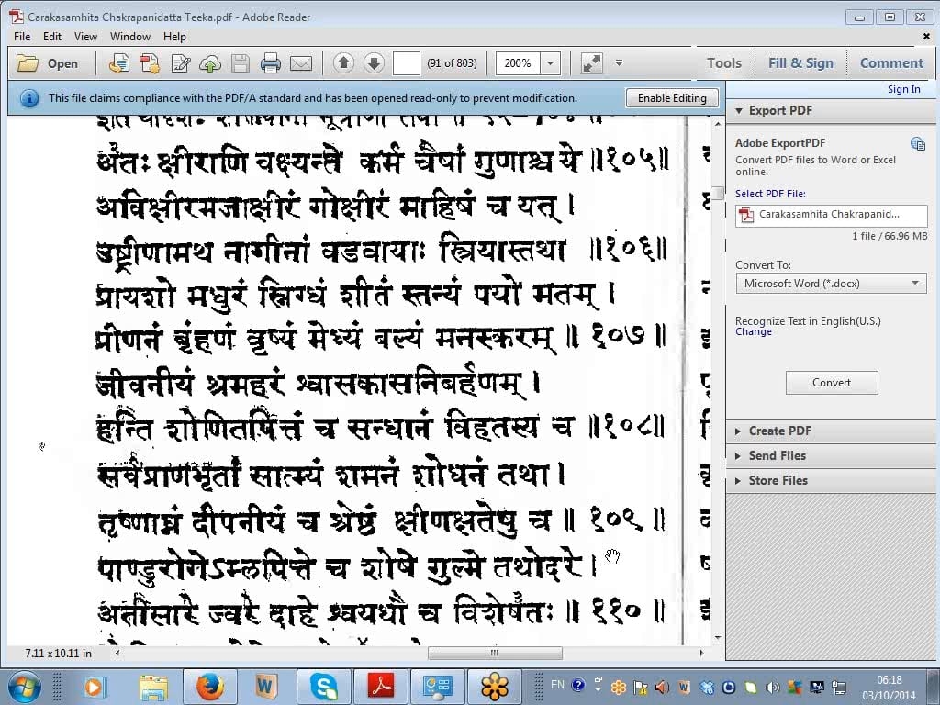Open Firefox from the taskbar
The image size is (940, 705).
point(210,686)
